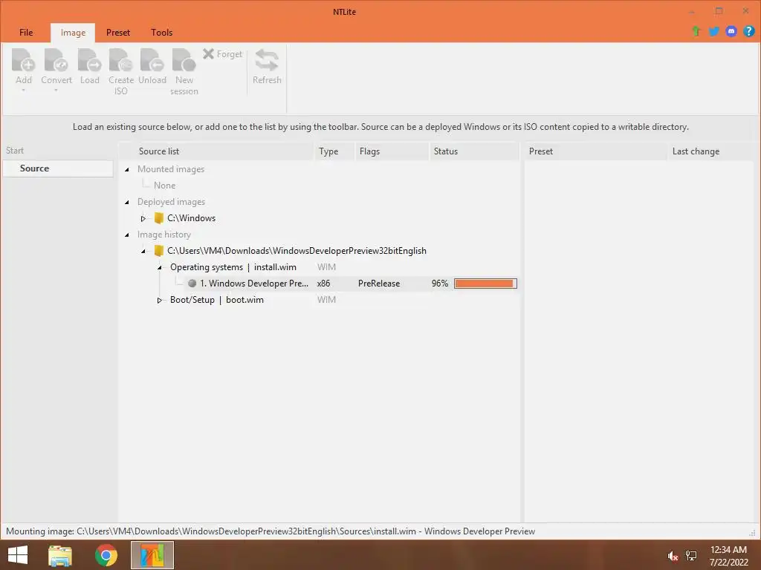Image resolution: width=761 pixels, height=570 pixels.
Task: Expand the Boot/Setup boot.wim node
Action: tap(159, 301)
